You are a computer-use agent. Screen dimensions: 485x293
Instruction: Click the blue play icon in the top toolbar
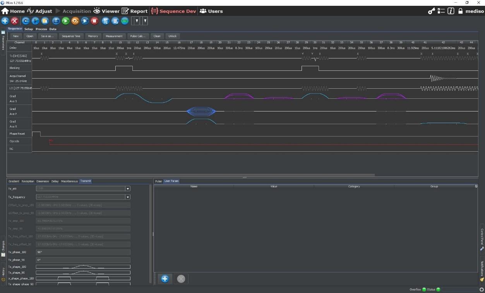click(85, 21)
